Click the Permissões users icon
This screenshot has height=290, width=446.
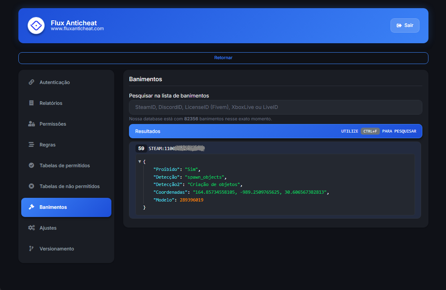(31, 124)
